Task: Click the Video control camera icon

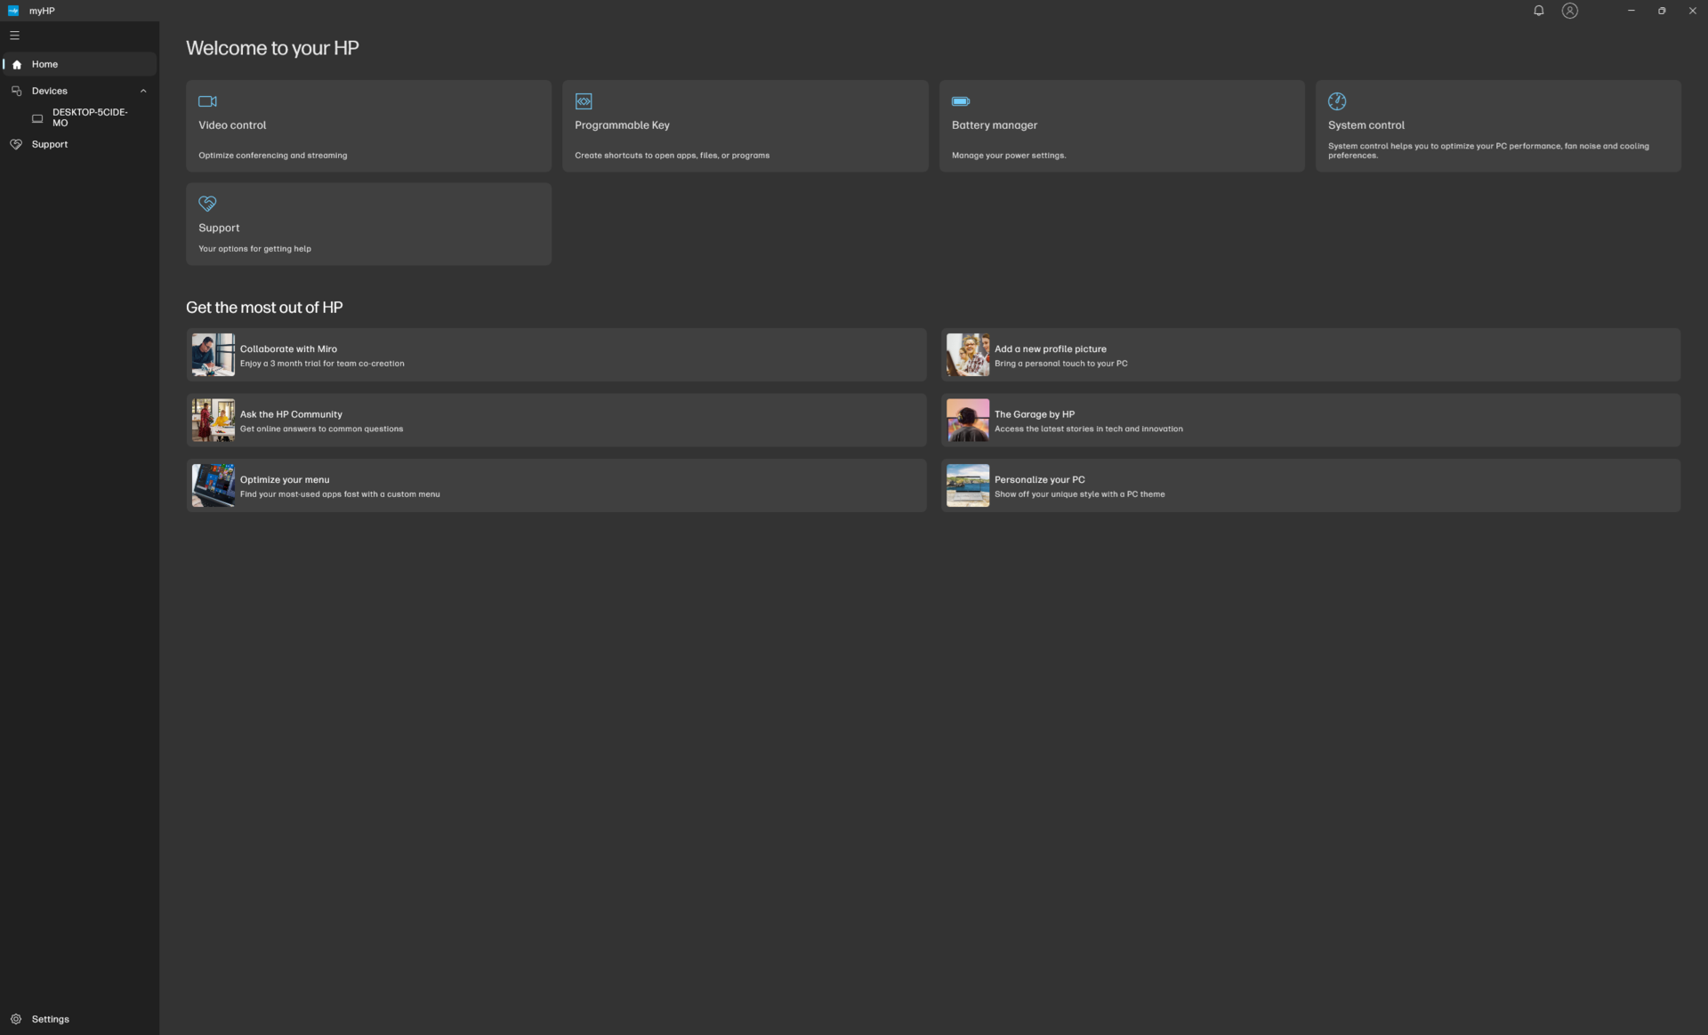Action: [207, 101]
